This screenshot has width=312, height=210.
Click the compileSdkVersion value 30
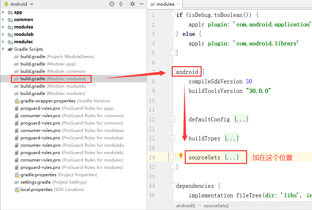coord(249,81)
